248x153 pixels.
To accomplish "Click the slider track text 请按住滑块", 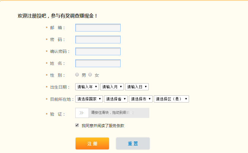I will coord(112,113).
